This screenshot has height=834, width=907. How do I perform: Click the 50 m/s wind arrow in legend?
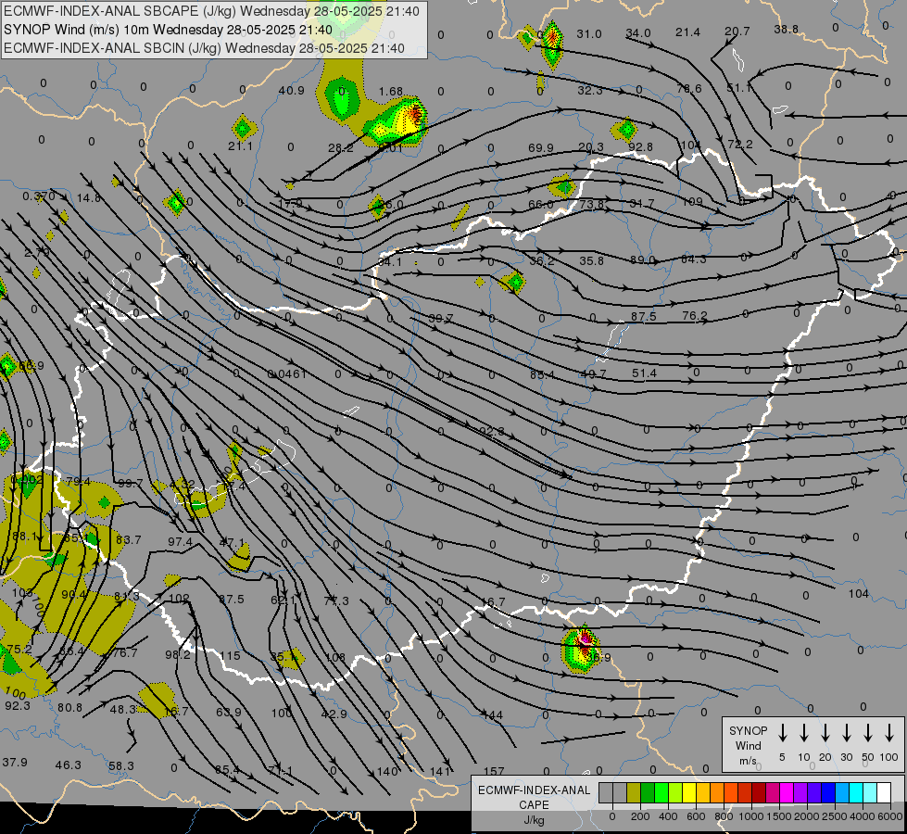868,732
